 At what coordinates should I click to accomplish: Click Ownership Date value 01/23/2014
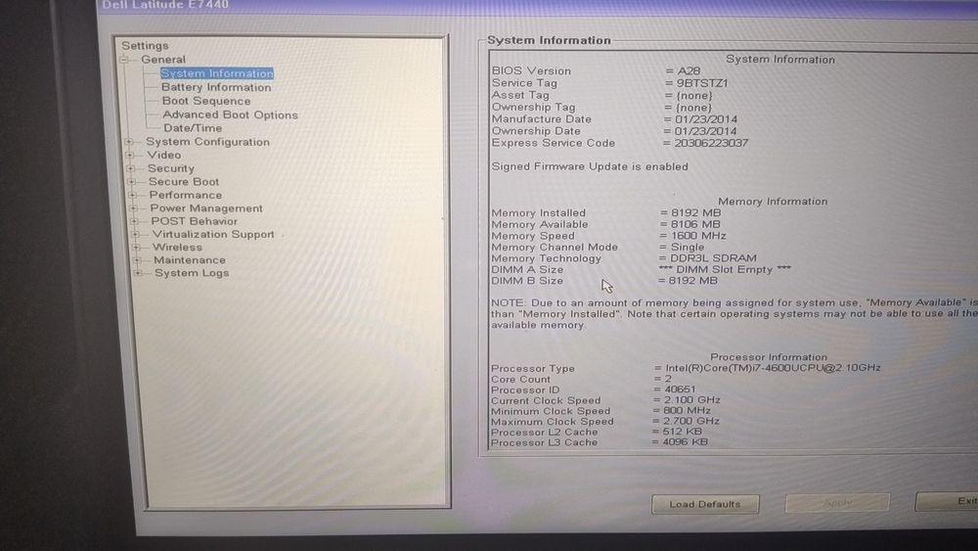coord(705,131)
